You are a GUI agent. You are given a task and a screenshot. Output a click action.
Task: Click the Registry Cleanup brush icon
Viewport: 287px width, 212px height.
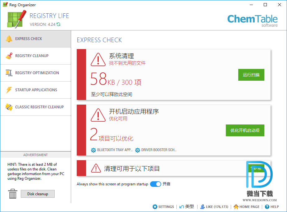pyautogui.click(x=9, y=56)
